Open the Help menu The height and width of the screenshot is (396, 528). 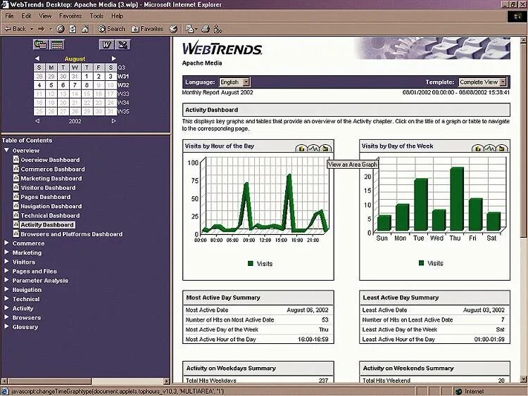click(117, 16)
